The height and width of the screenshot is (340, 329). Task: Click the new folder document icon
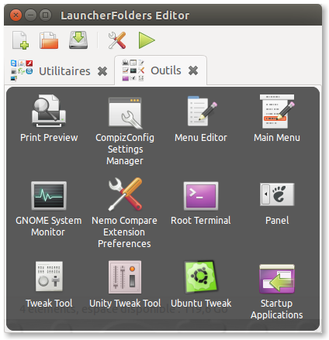(20, 40)
